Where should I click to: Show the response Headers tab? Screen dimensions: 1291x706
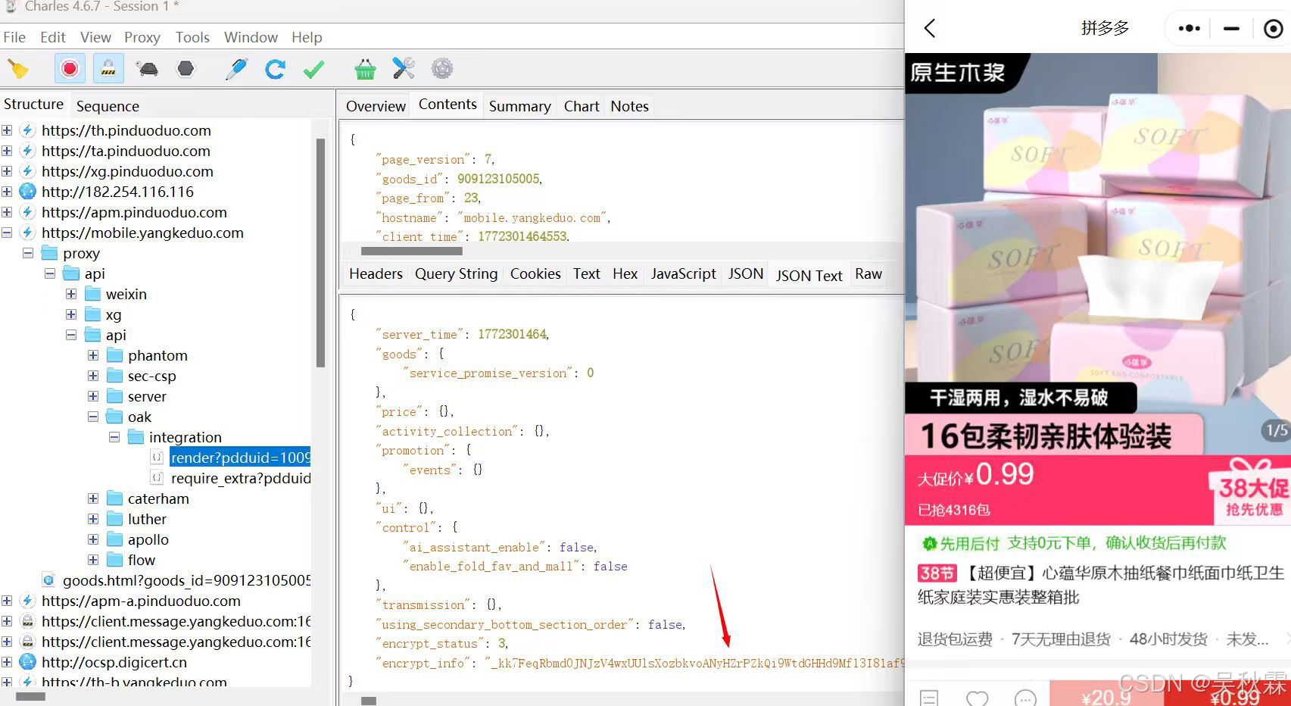[376, 273]
